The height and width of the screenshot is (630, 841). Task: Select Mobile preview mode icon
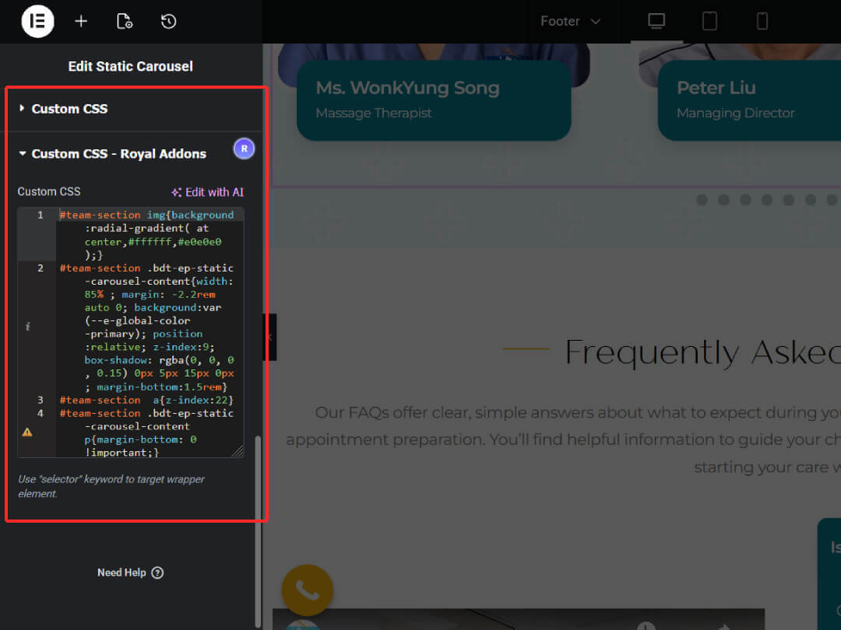762,21
